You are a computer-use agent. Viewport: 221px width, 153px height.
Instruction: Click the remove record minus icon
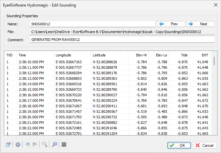[18, 145]
